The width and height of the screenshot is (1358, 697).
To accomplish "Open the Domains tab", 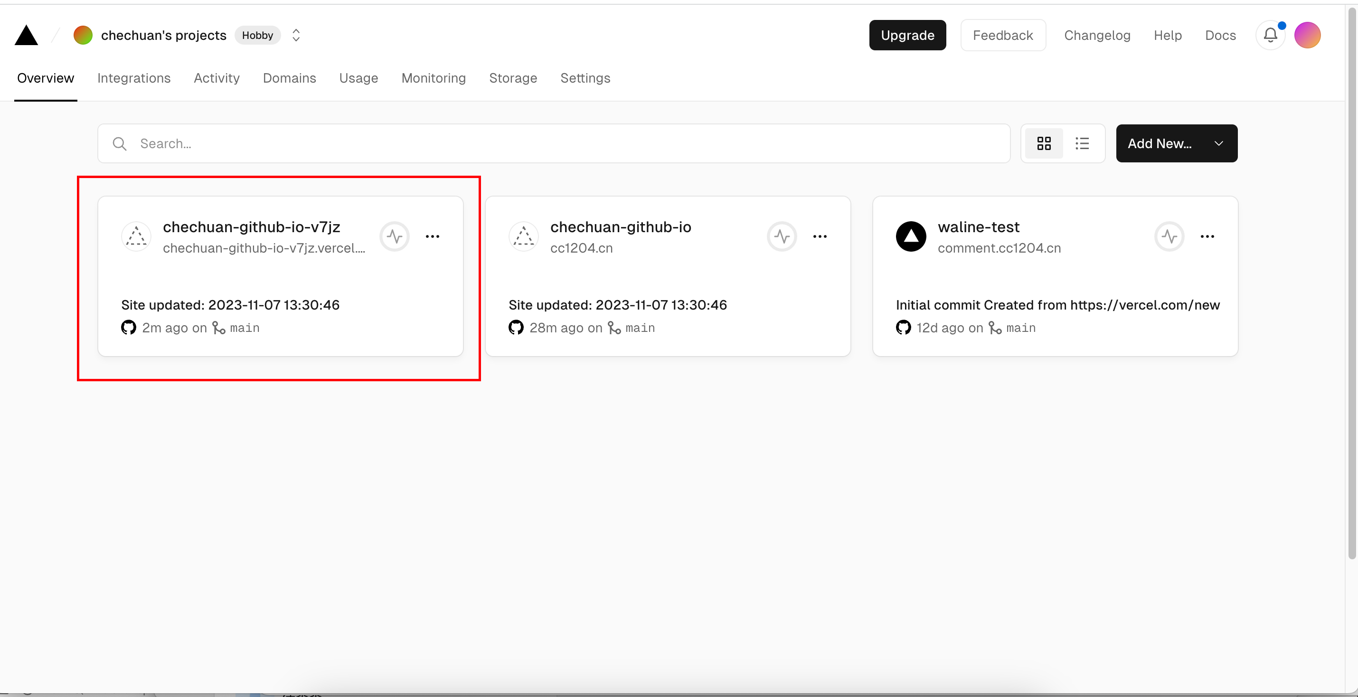I will (x=290, y=78).
